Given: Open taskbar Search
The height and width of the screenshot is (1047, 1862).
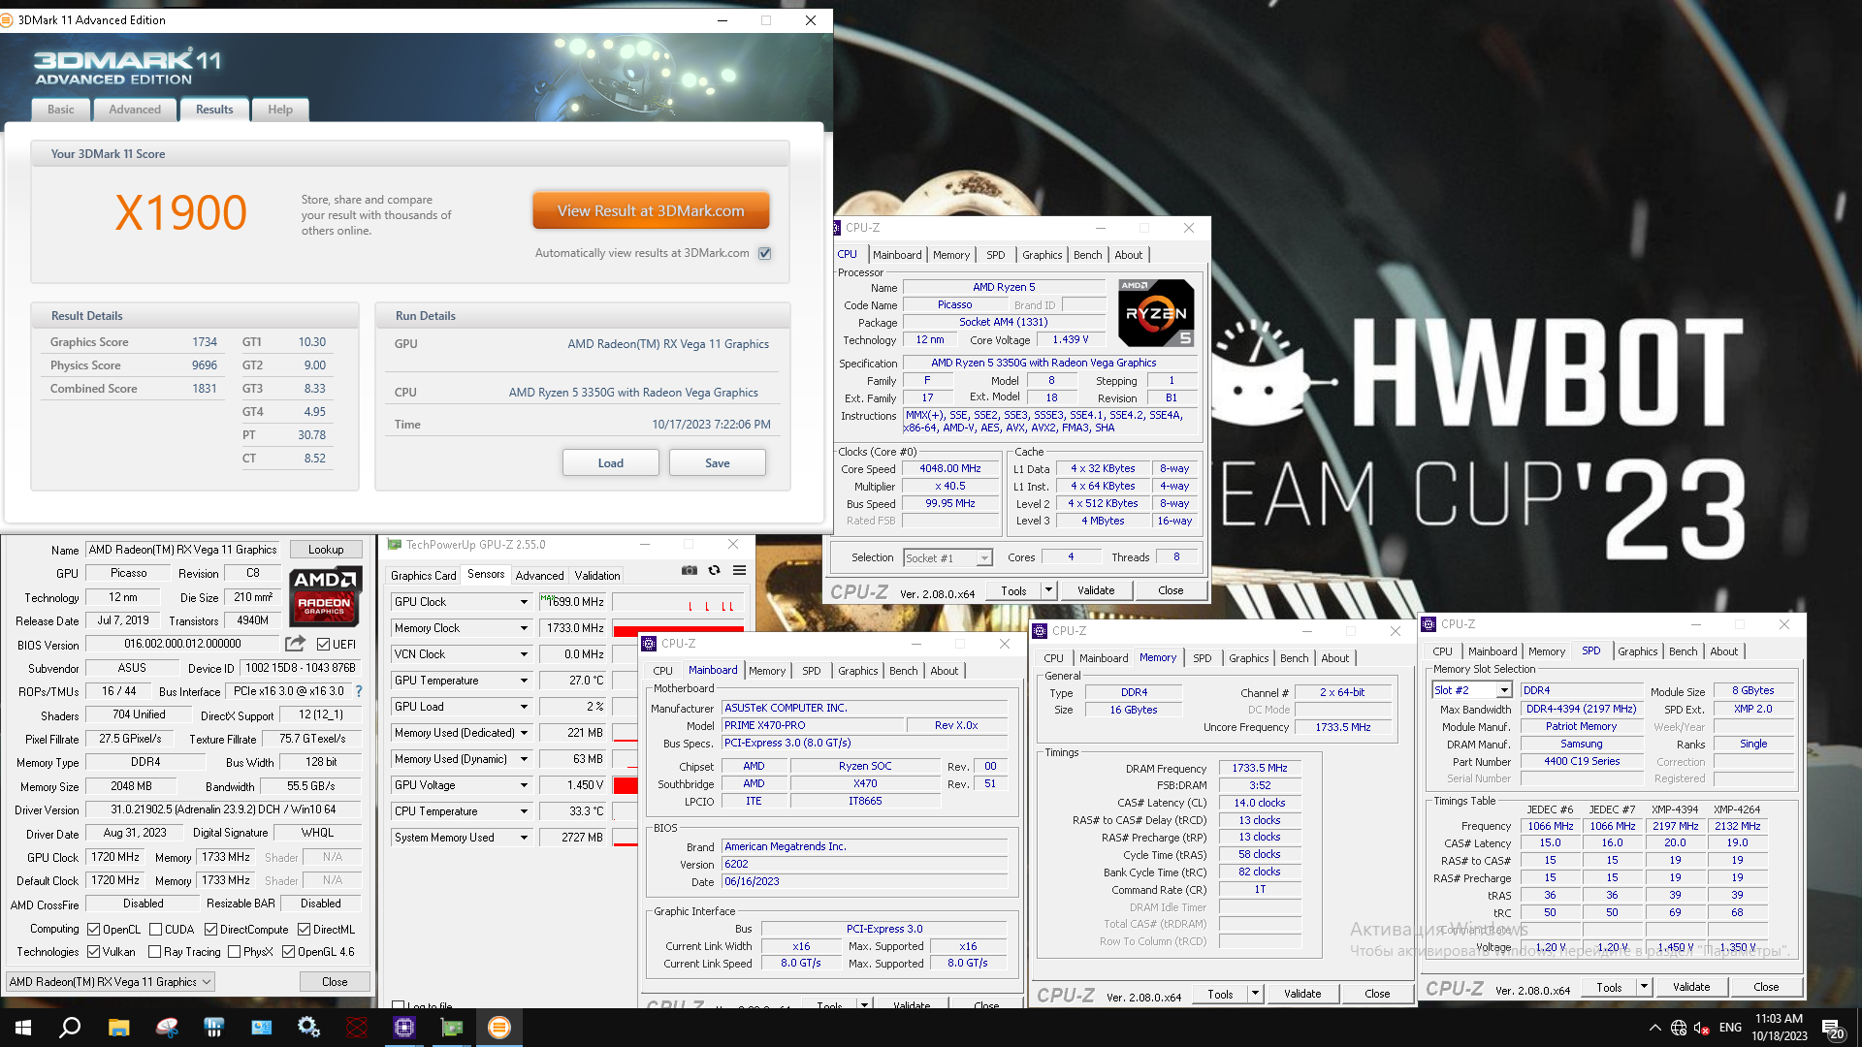Looking at the screenshot, I should pos(70,1028).
